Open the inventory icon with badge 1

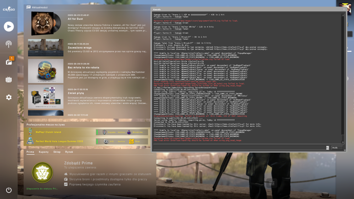(x=9, y=62)
